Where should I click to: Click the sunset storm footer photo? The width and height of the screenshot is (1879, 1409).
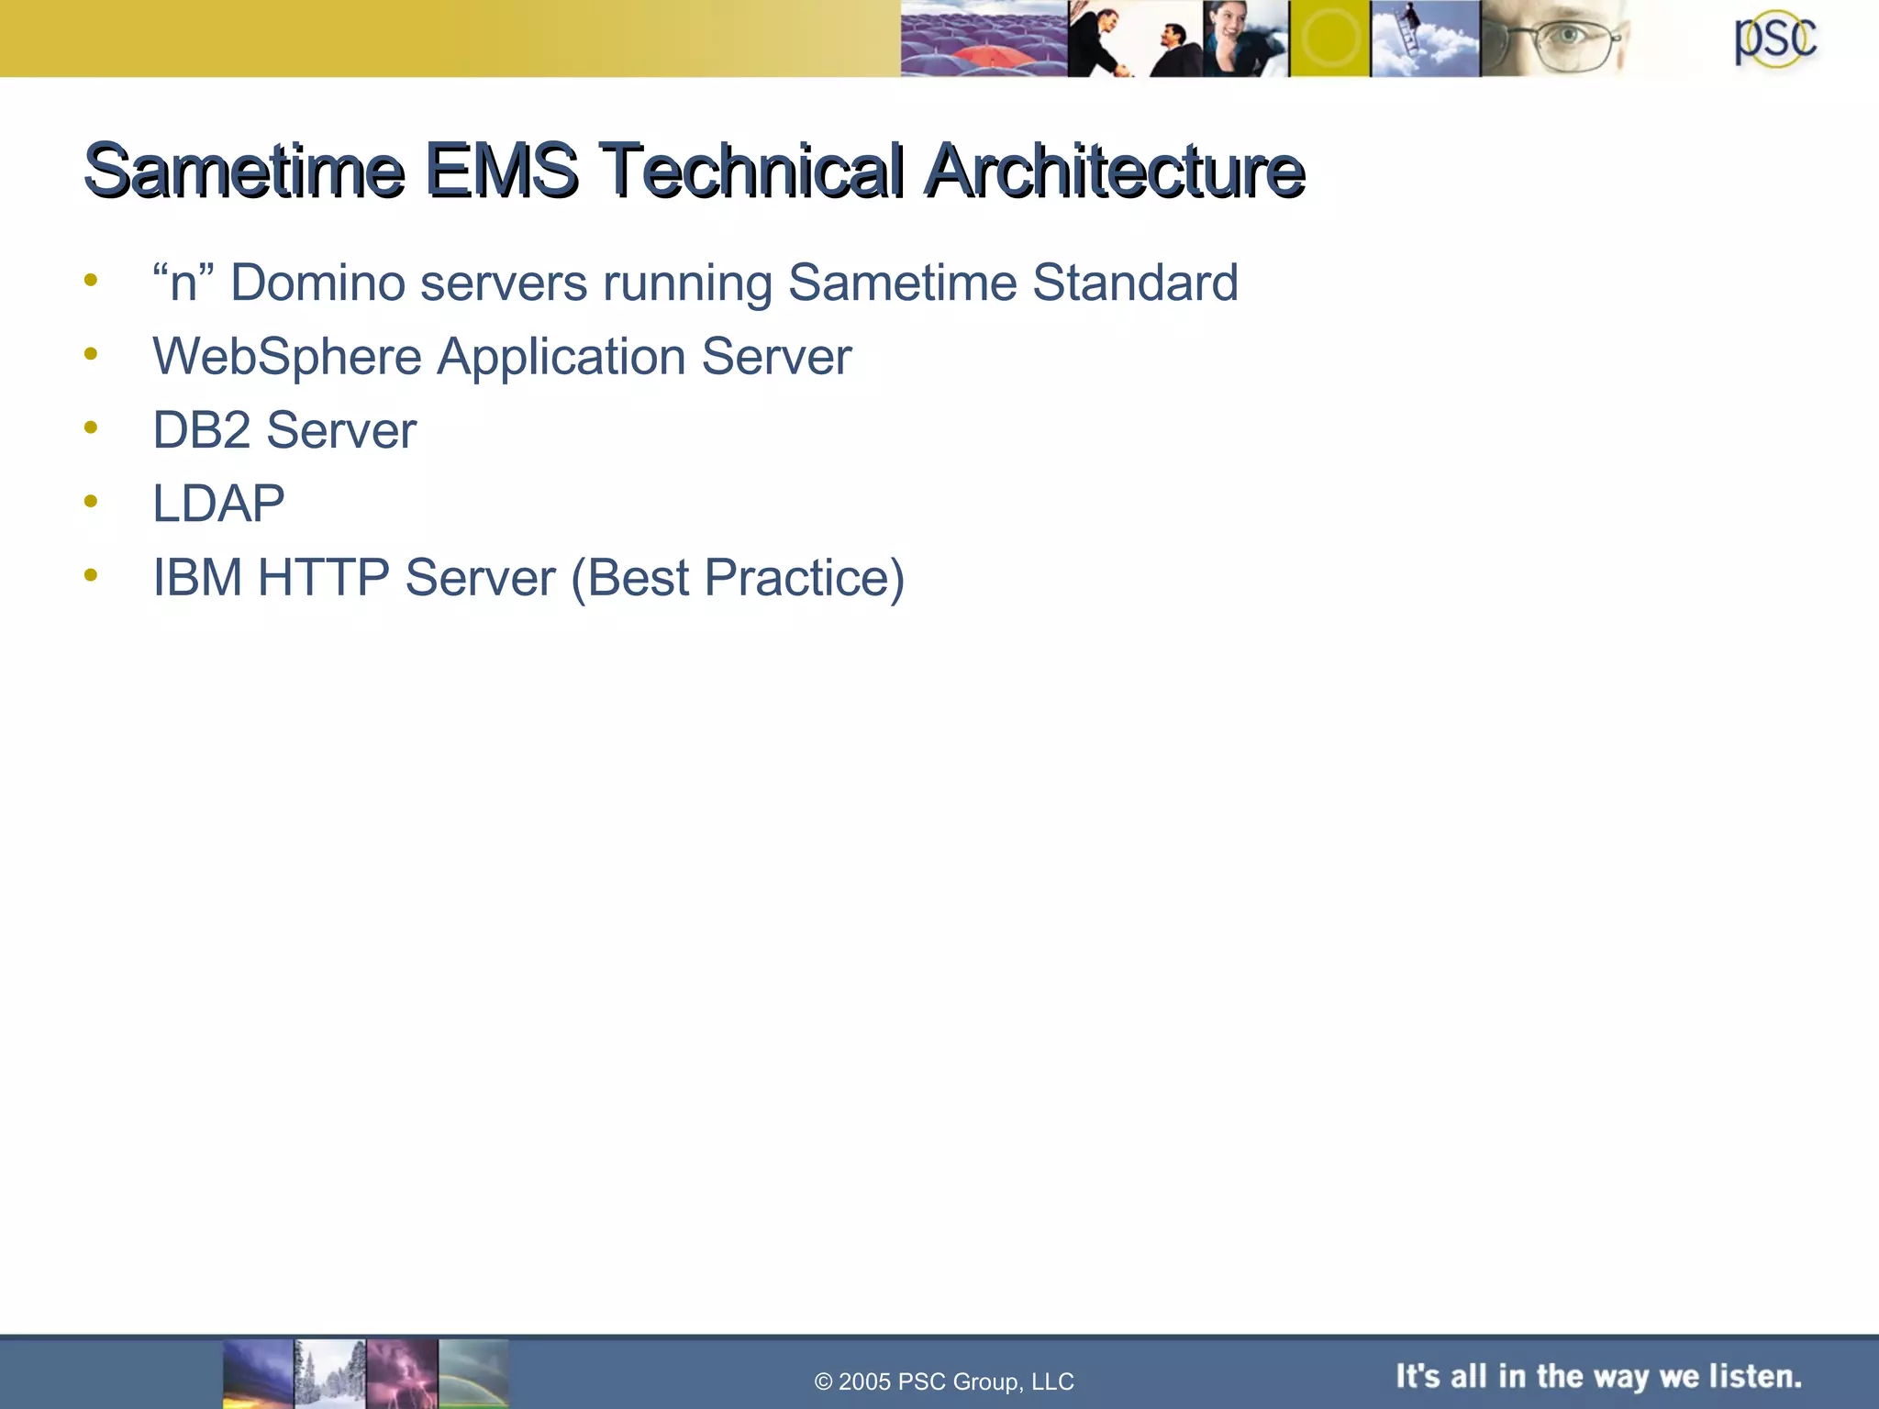click(258, 1373)
